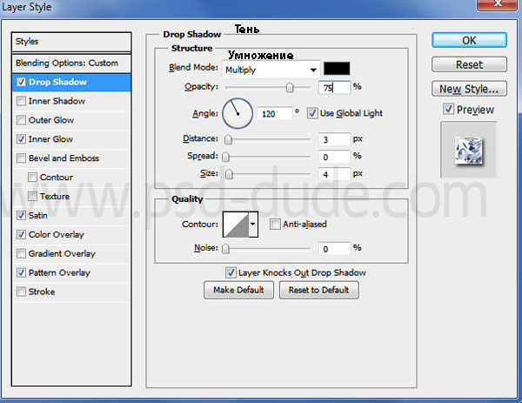Close the Layer Style dialog
522x403 pixels.
(499, 4)
